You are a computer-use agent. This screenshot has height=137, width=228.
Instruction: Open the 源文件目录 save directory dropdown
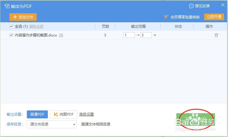click(x=52, y=124)
